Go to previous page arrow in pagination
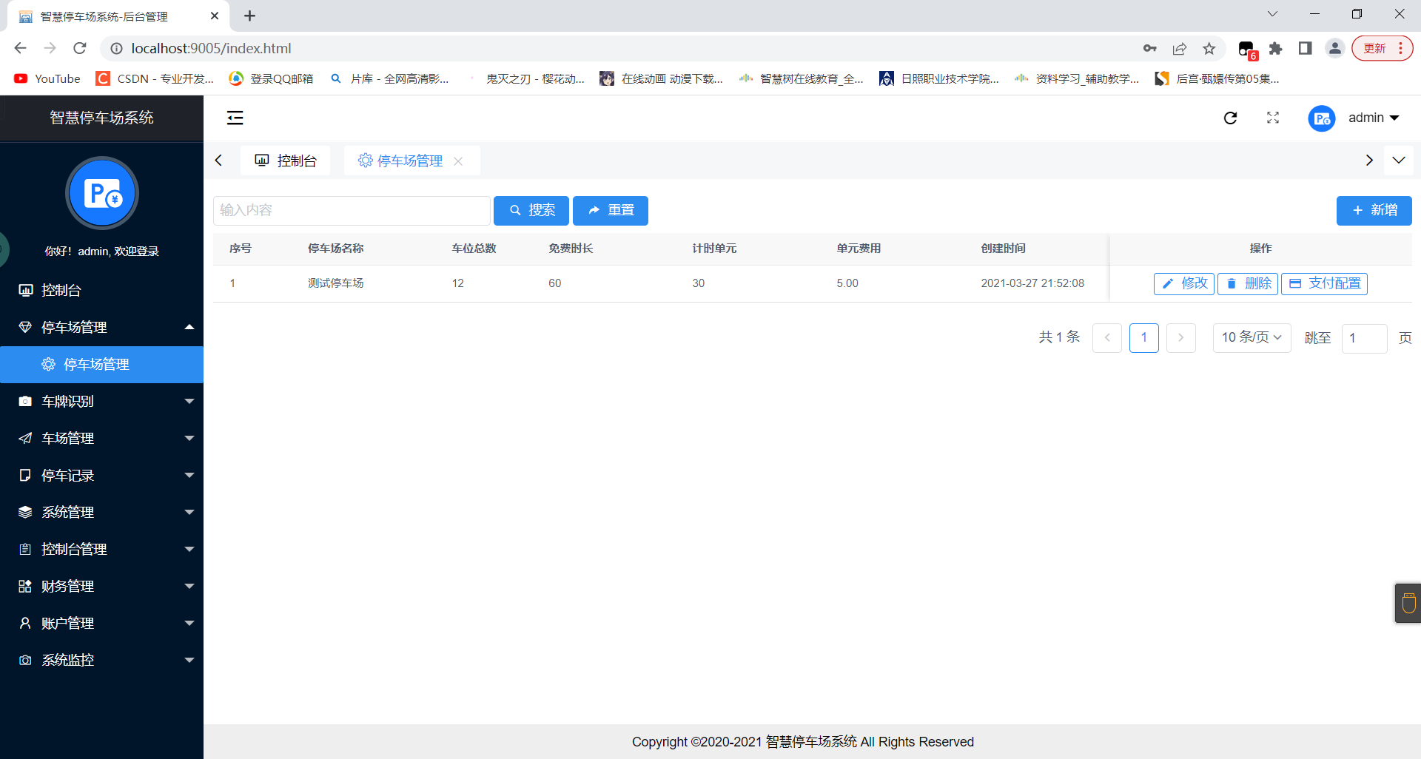The image size is (1421, 759). 1107,338
